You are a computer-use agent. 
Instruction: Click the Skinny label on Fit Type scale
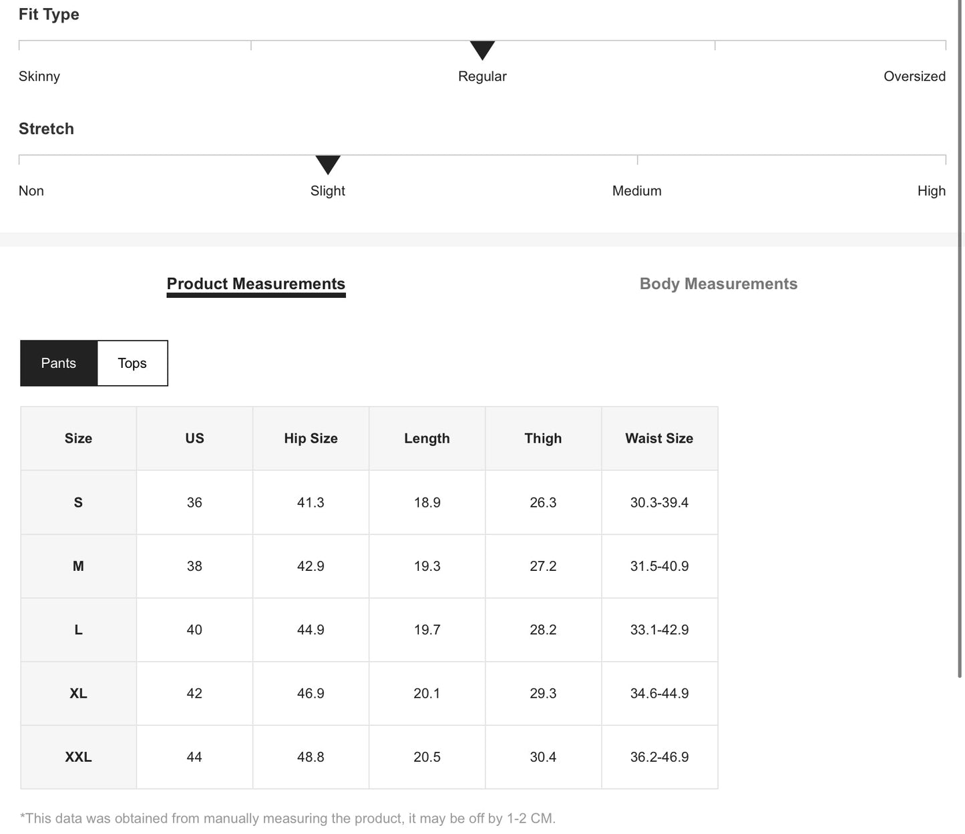click(x=39, y=76)
